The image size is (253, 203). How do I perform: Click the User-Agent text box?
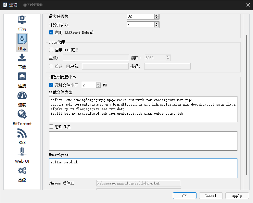click(143, 168)
